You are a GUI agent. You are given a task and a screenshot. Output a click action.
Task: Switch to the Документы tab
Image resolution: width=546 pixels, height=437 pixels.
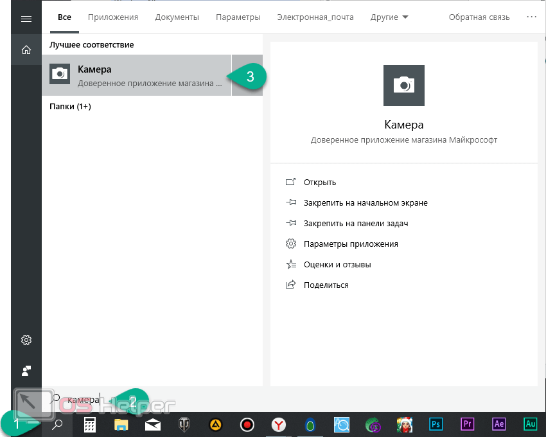177,17
